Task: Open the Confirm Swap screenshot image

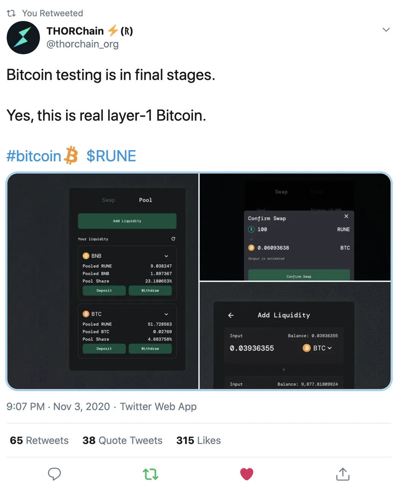Action: click(295, 227)
